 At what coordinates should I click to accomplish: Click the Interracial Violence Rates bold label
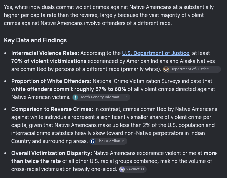pos(45,53)
